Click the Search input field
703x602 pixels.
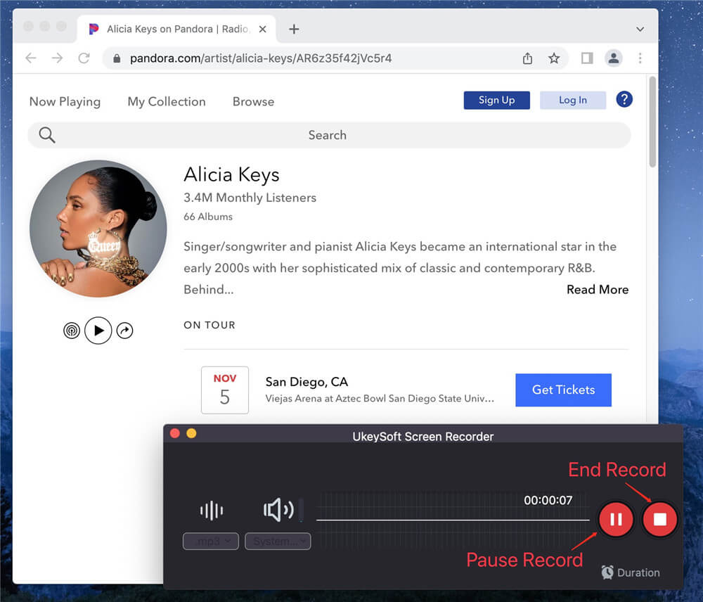pyautogui.click(x=328, y=134)
